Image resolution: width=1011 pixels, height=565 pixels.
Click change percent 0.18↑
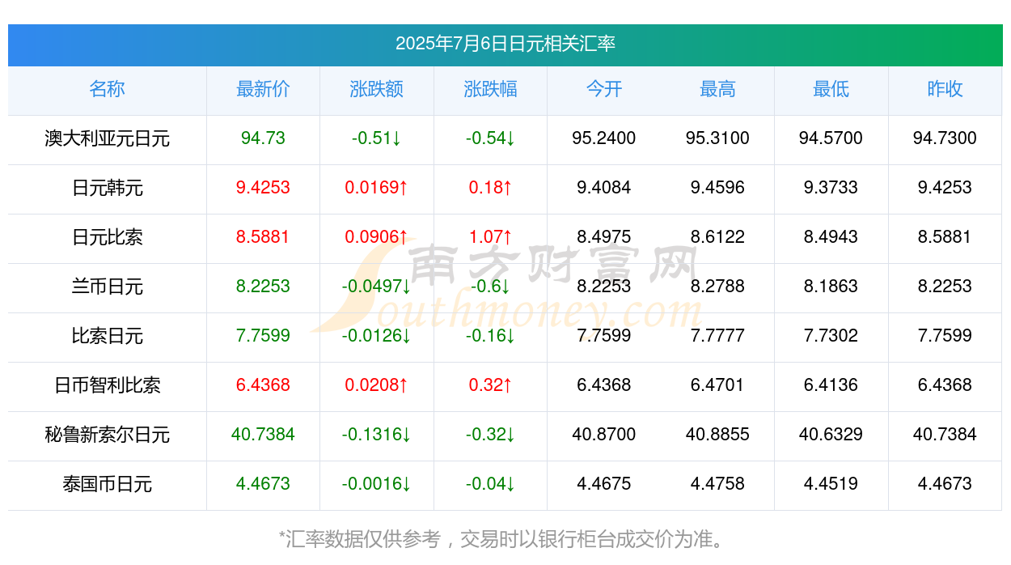pos(490,188)
